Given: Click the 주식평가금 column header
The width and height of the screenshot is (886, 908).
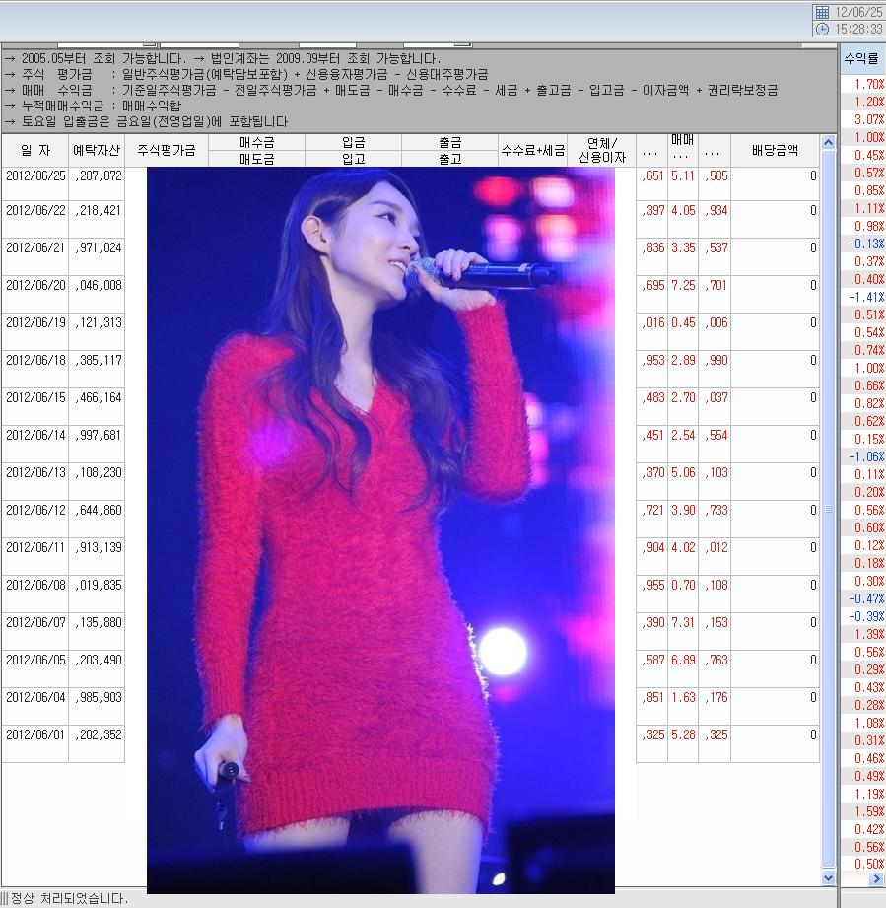Looking at the screenshot, I should (167, 151).
